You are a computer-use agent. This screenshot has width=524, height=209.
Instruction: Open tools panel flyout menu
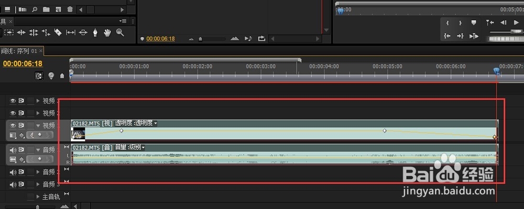click(x=123, y=21)
